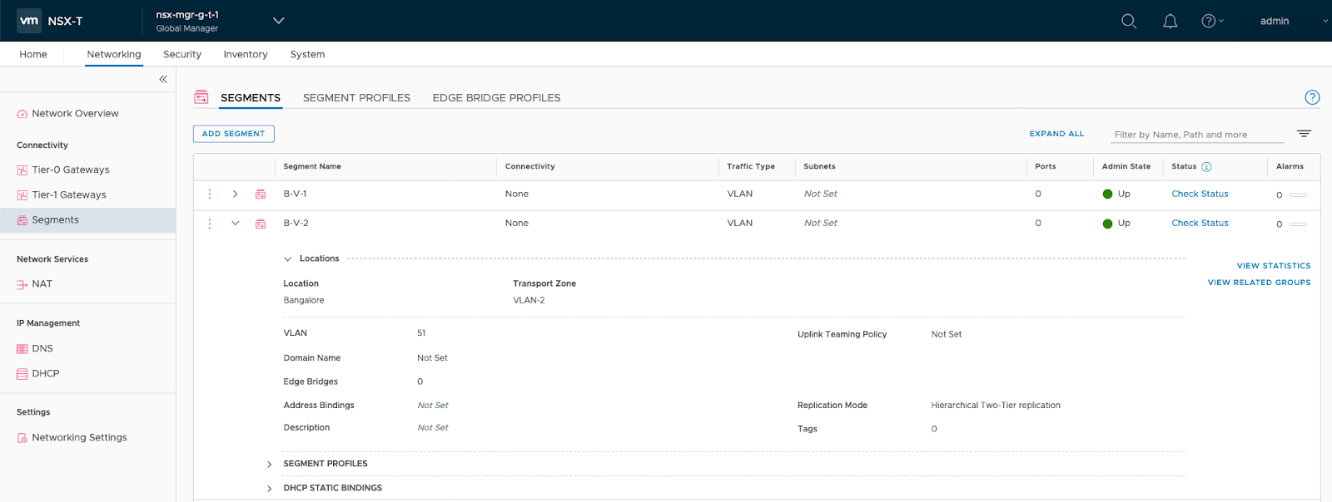Click the search magnifier icon in header

(x=1128, y=21)
